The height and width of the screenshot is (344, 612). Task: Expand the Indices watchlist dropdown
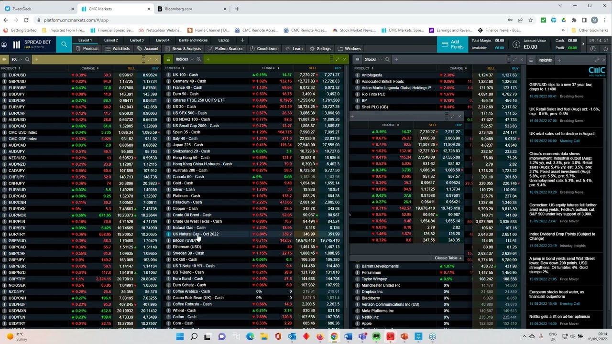192,59
